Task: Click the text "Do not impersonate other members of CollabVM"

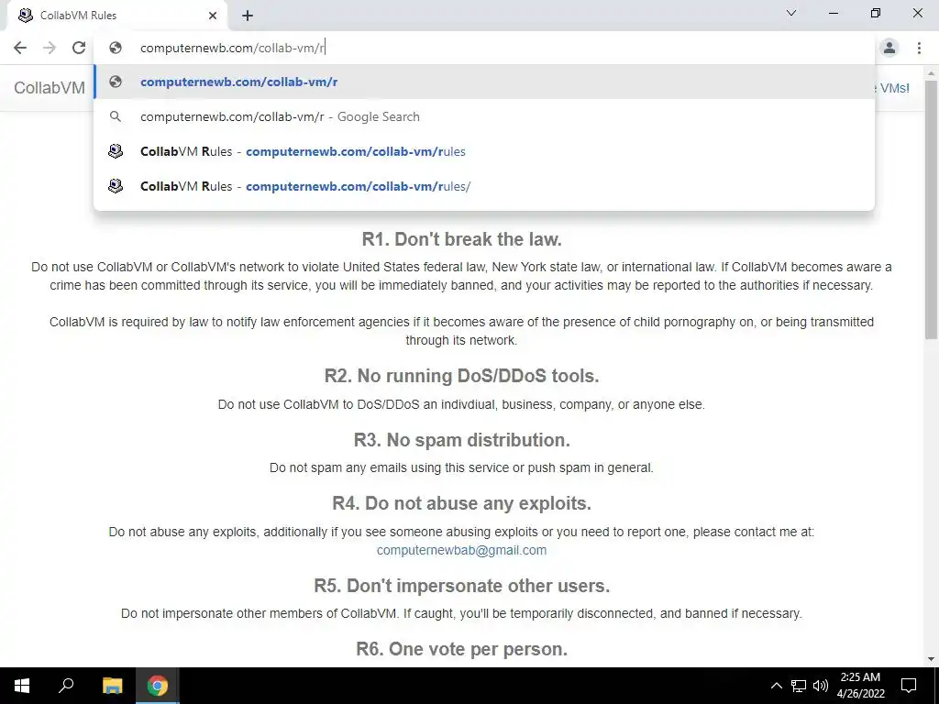Action: [259, 613]
